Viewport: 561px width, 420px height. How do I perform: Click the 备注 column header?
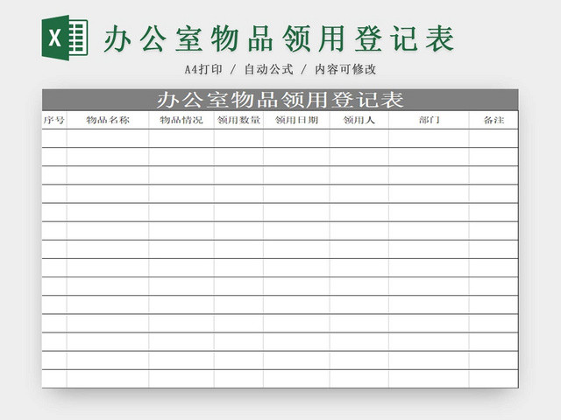pos(494,120)
